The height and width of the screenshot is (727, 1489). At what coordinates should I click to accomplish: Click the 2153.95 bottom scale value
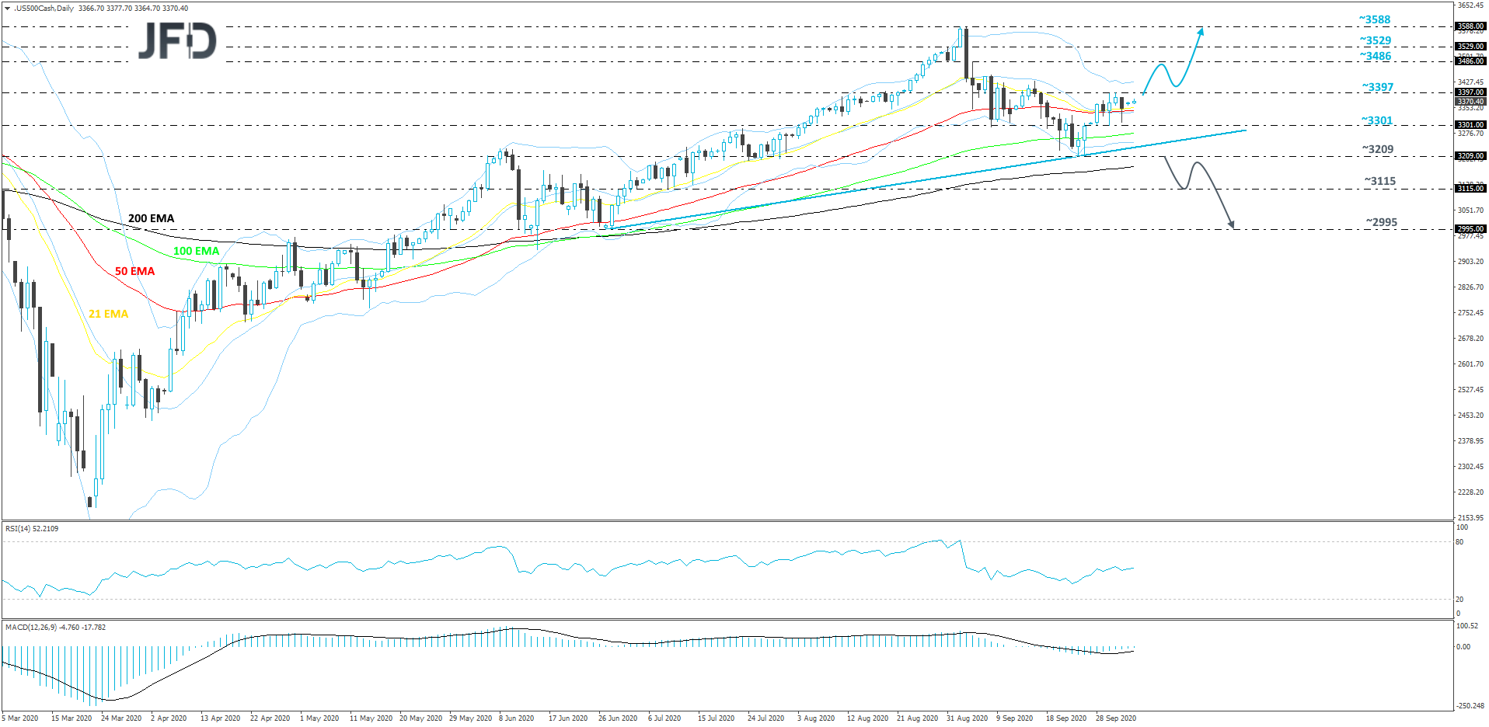click(x=1470, y=518)
